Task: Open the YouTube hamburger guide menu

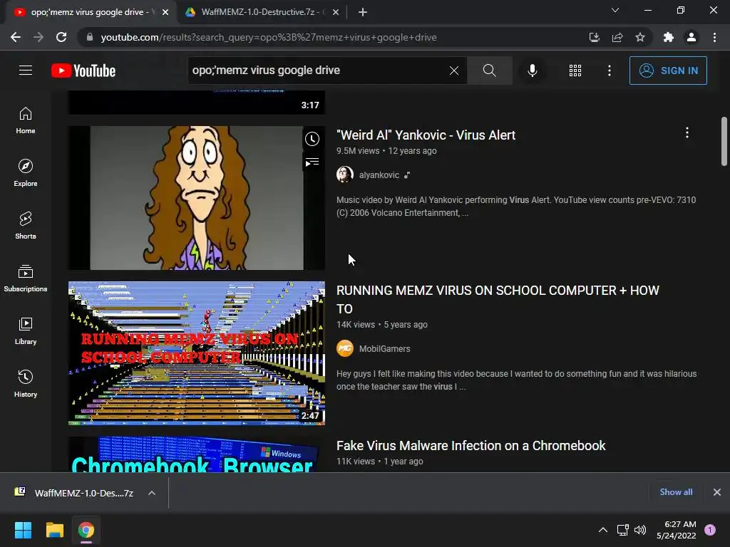Action: point(26,71)
